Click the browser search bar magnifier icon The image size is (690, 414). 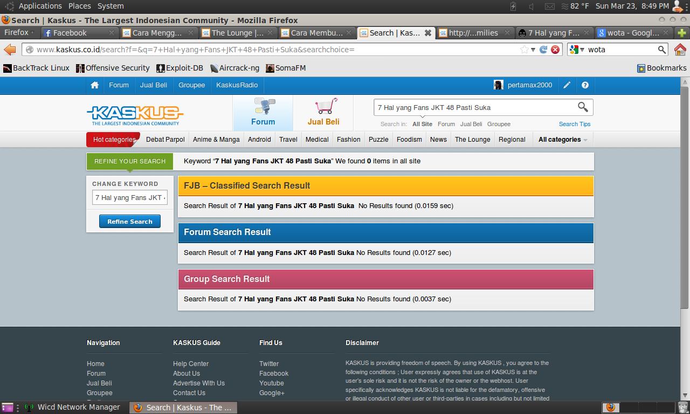pyautogui.click(x=663, y=50)
